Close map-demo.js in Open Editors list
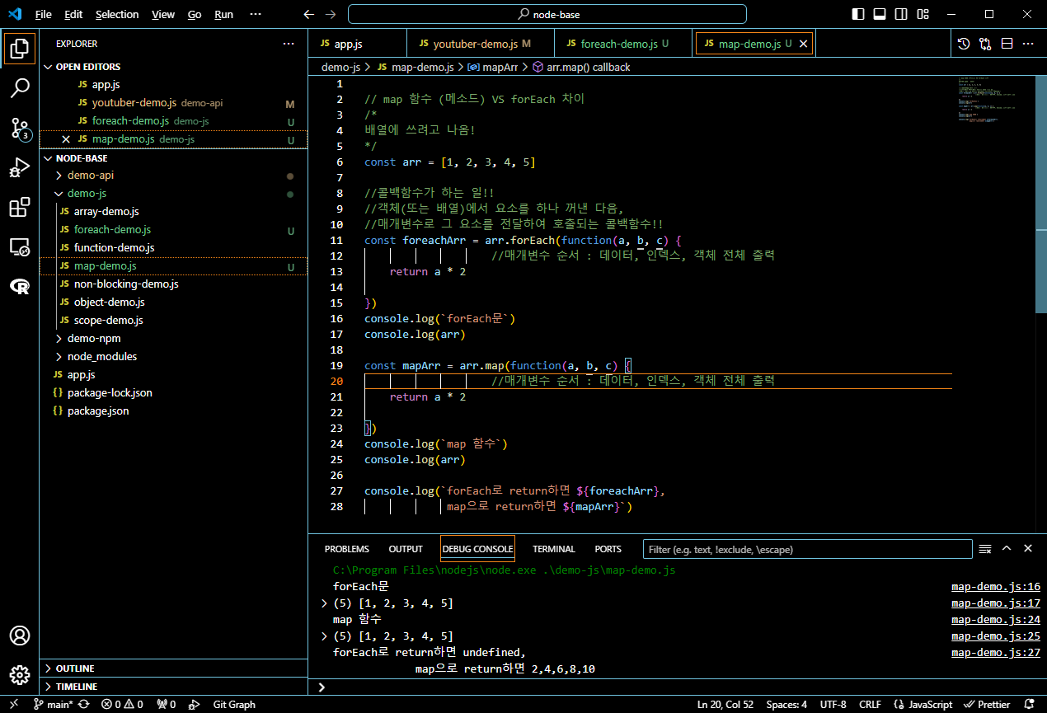Screen dimensions: 1047x713 point(66,139)
